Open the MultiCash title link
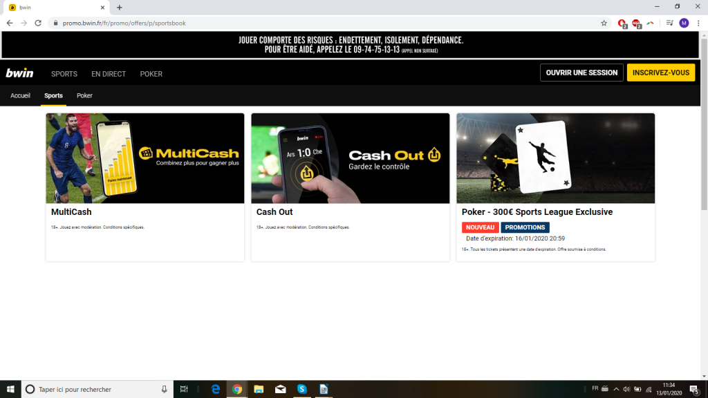The width and height of the screenshot is (708, 398). coord(71,212)
